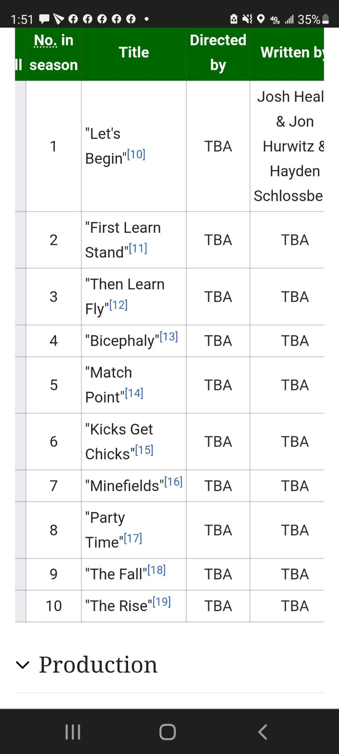Open the recent apps navigation button
This screenshot has width=339, height=754.
(73, 732)
